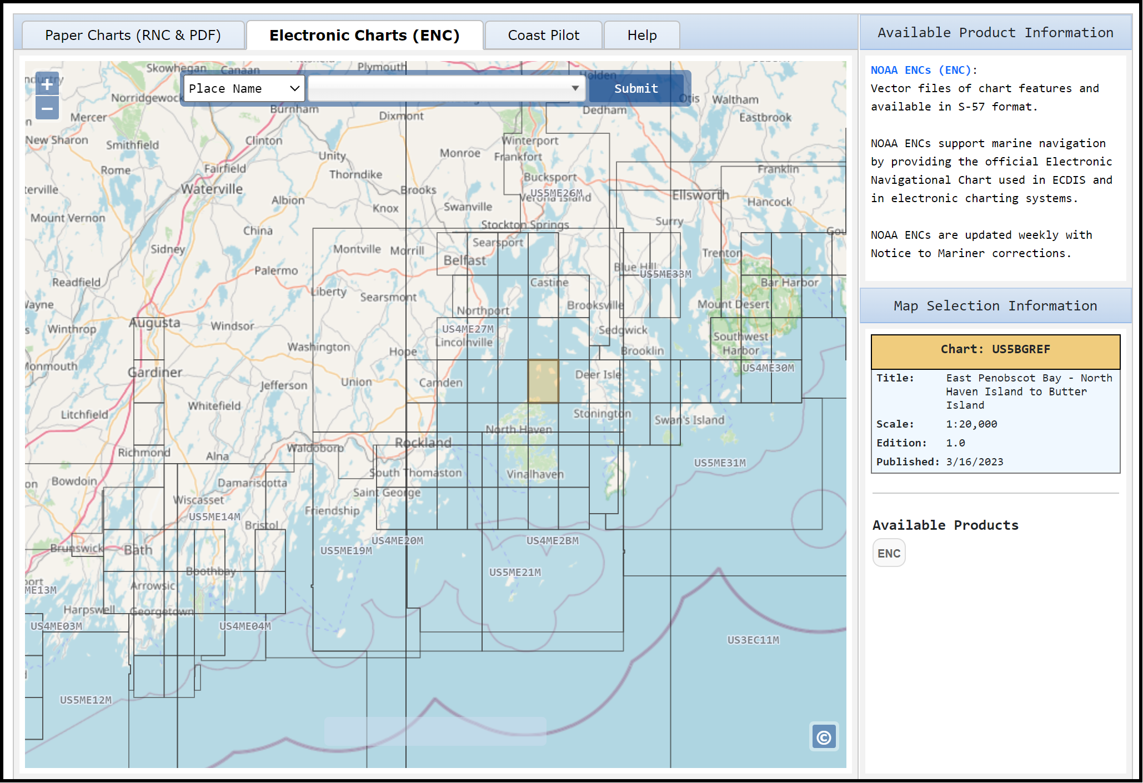Screen dimensions: 1143x783
Task: Open map copyright attribution icon
Action: (824, 737)
